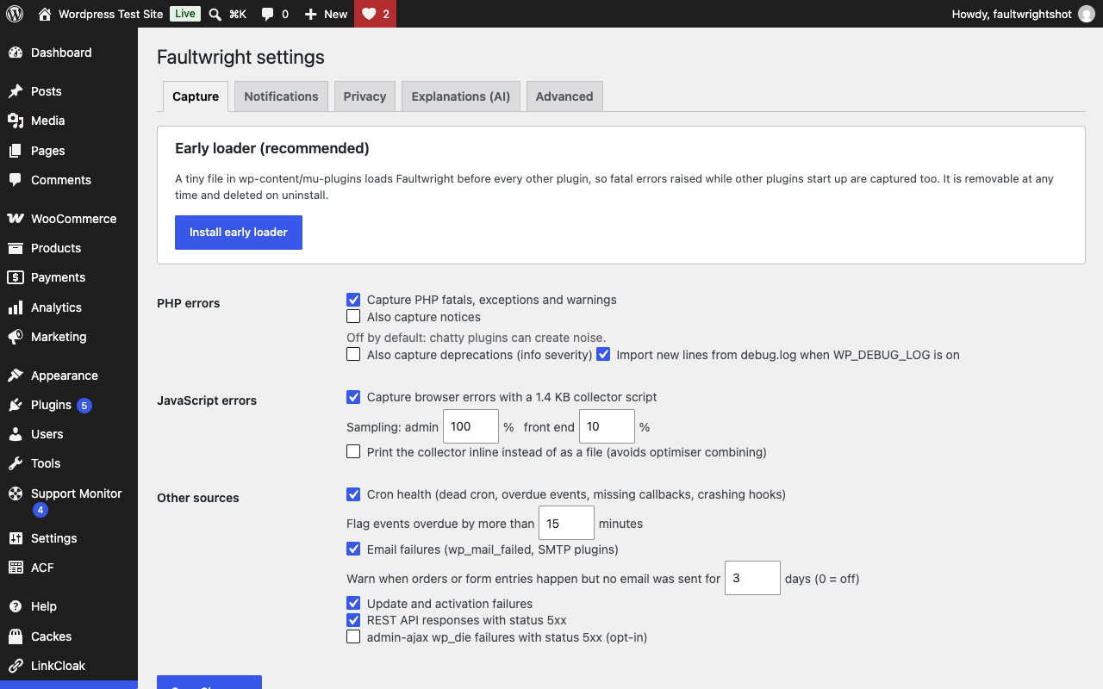Click the overdue minutes field

pos(566,523)
